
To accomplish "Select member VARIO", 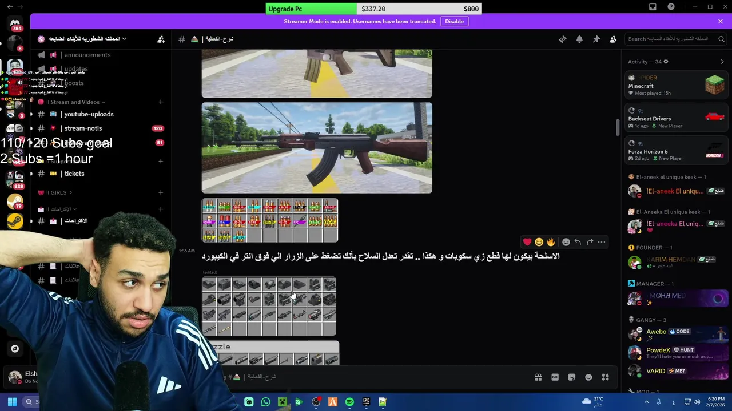I will coord(676,371).
